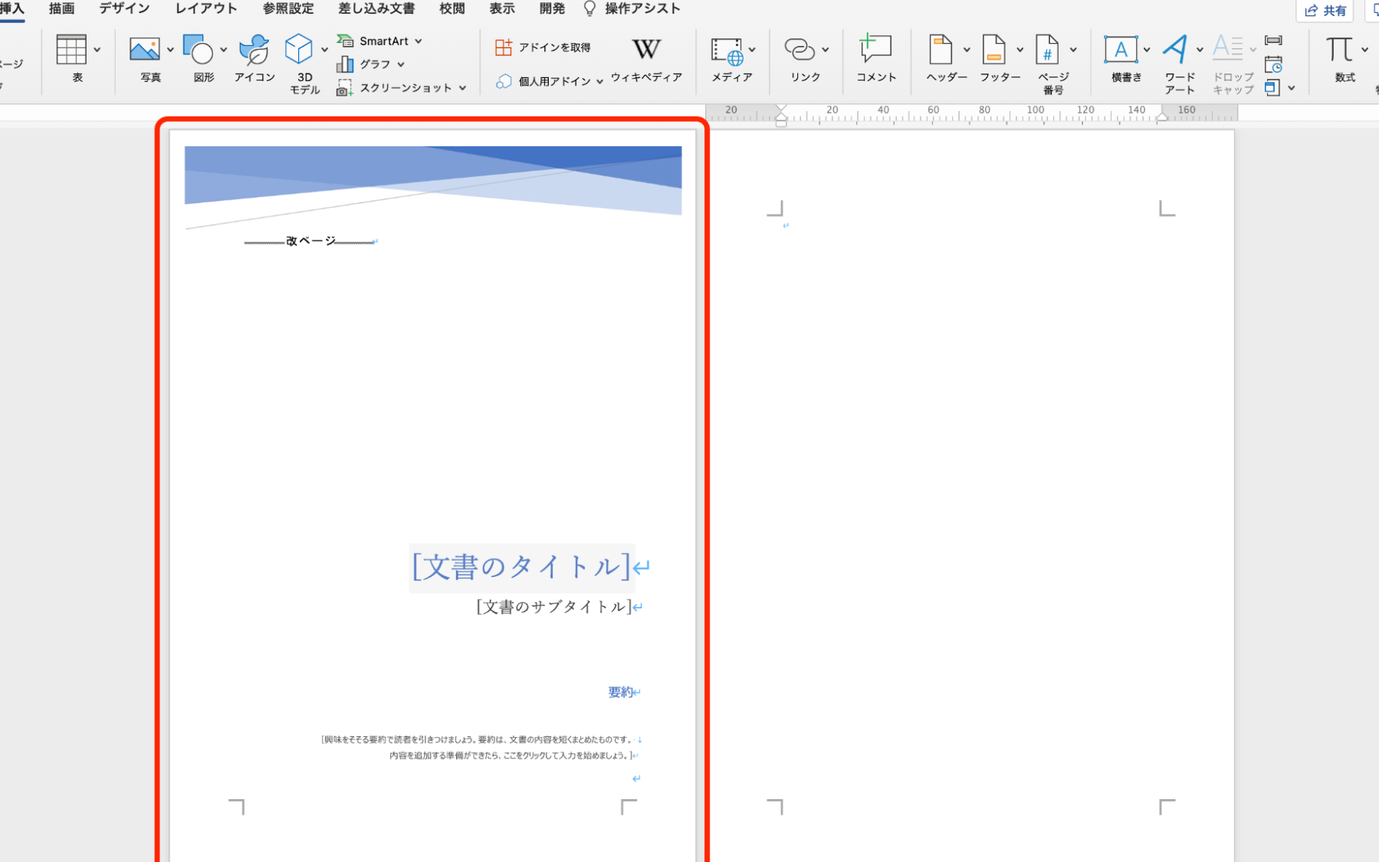Select the 要約 heading in the document
The width and height of the screenshot is (1379, 862).
pyautogui.click(x=619, y=691)
